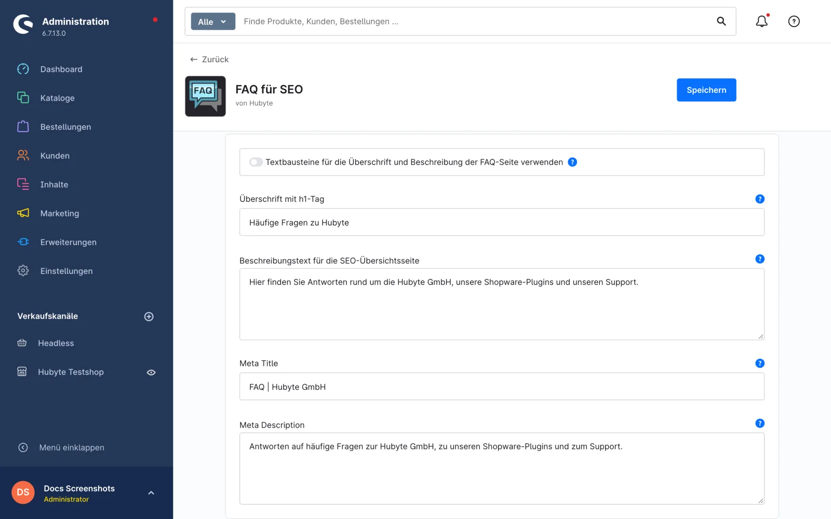This screenshot has width=831, height=519.
Task: Click the Erweiterungen plug icon
Action: (x=23, y=242)
